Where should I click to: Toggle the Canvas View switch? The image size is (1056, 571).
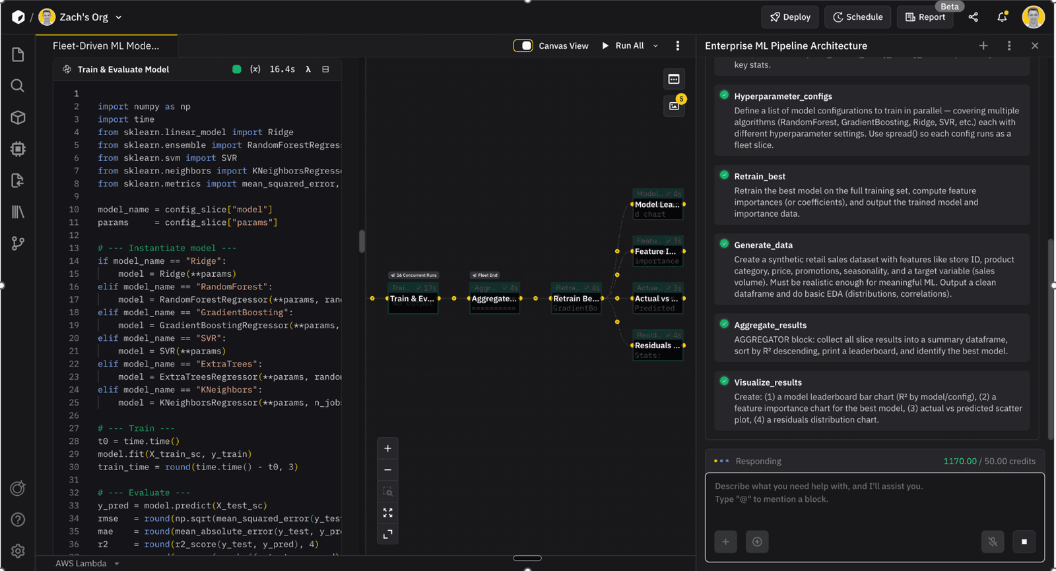pos(523,45)
